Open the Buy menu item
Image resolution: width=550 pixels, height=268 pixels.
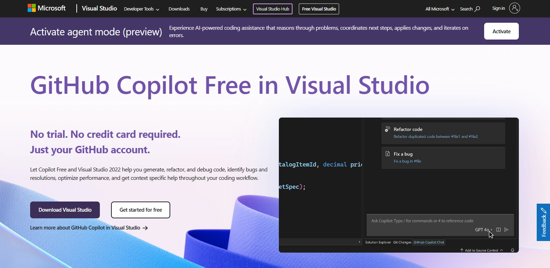tap(204, 9)
